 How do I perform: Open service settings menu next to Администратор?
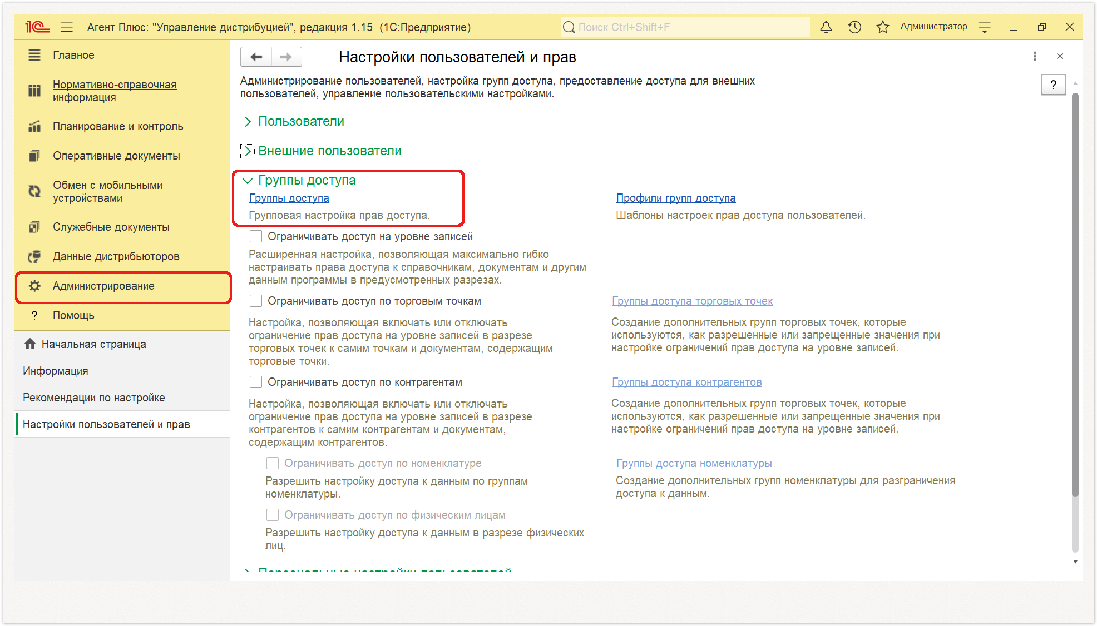tap(985, 27)
